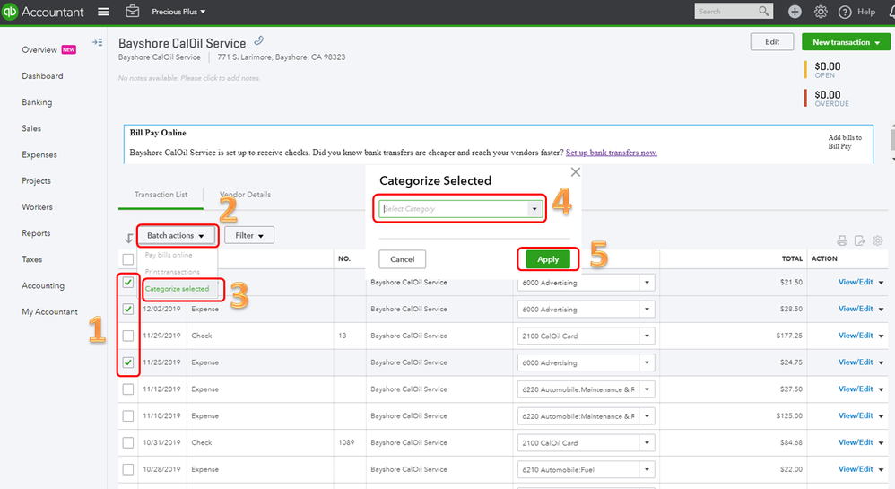Open Expenses in the sidebar
Viewport: 895px width, 489px height.
click(39, 155)
